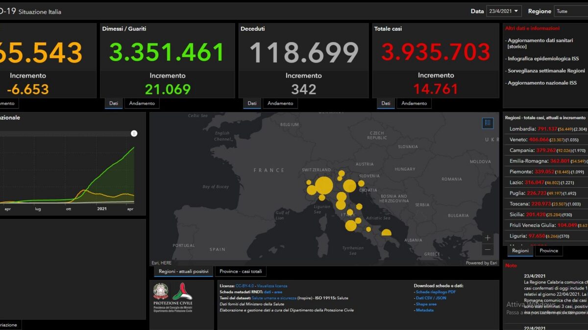Screen dimensions: 588x330
Task: Open the Province list tab
Action: 549,250
